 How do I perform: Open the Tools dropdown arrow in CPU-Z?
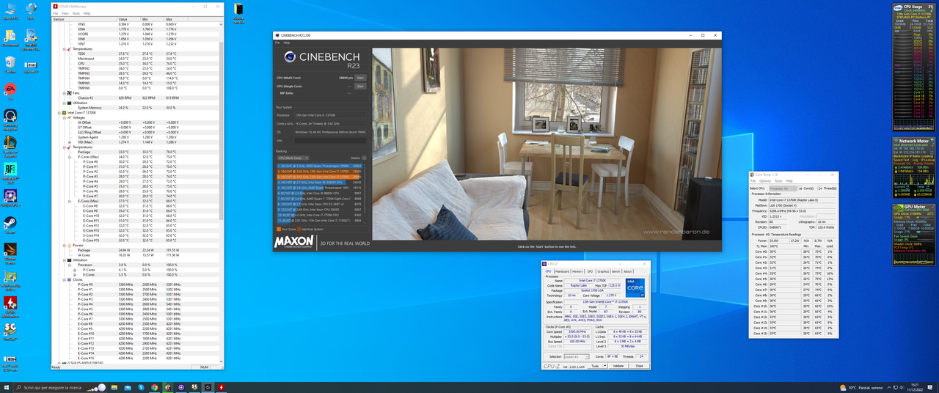(x=605, y=366)
